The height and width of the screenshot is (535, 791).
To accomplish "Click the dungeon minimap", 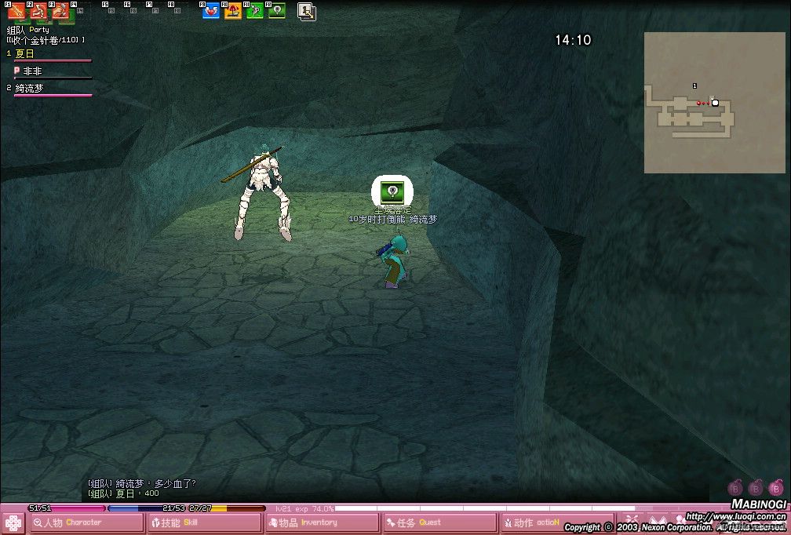I will [x=714, y=103].
